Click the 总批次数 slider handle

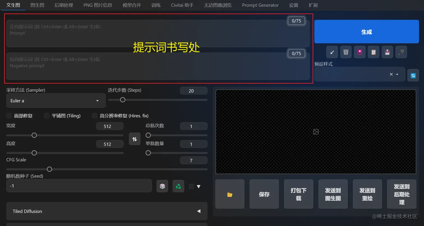148,135
